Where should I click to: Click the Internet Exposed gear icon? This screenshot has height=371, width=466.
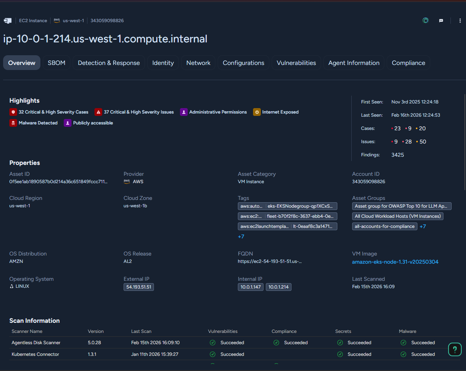pos(257,112)
